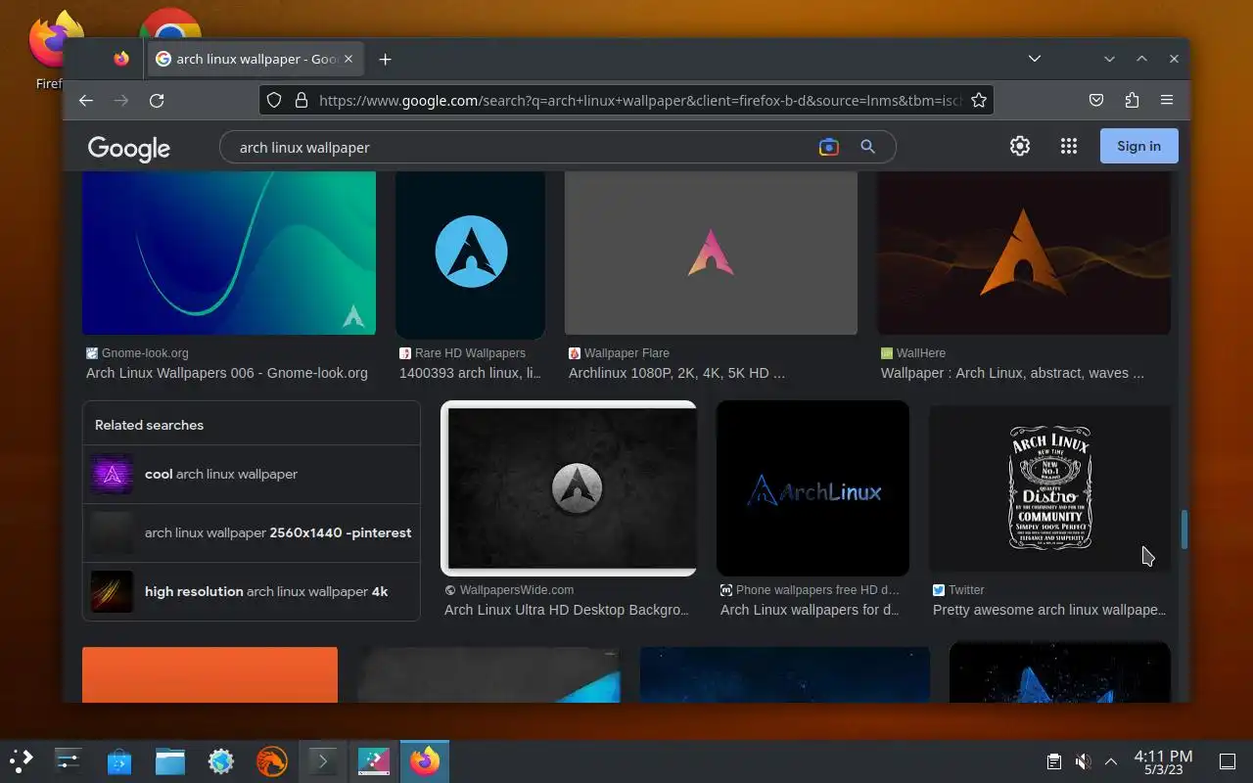Image resolution: width=1253 pixels, height=783 pixels.
Task: Open the Pocket save icon
Action: [1096, 100]
